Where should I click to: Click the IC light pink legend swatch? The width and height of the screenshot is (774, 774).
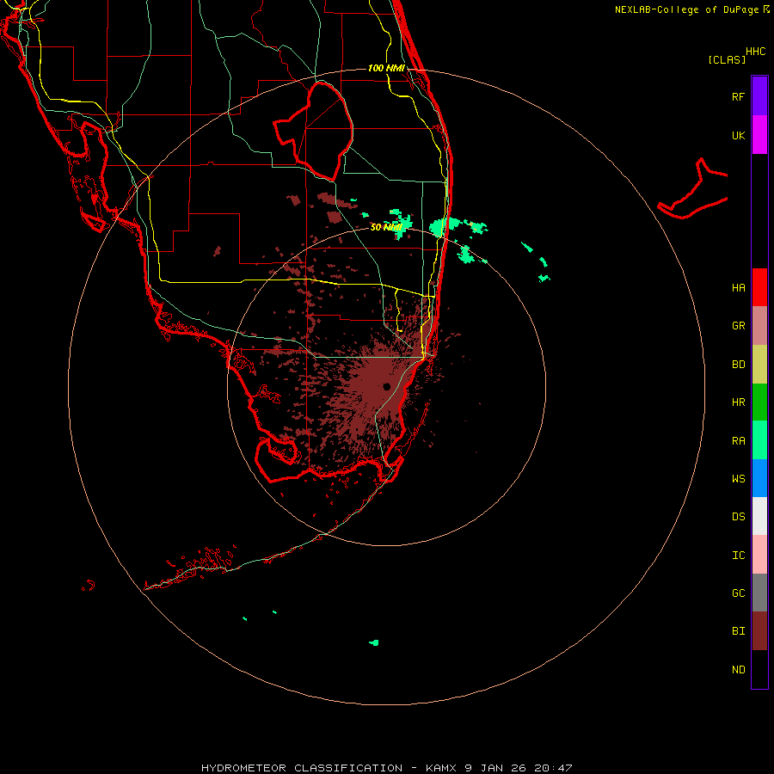coord(759,555)
